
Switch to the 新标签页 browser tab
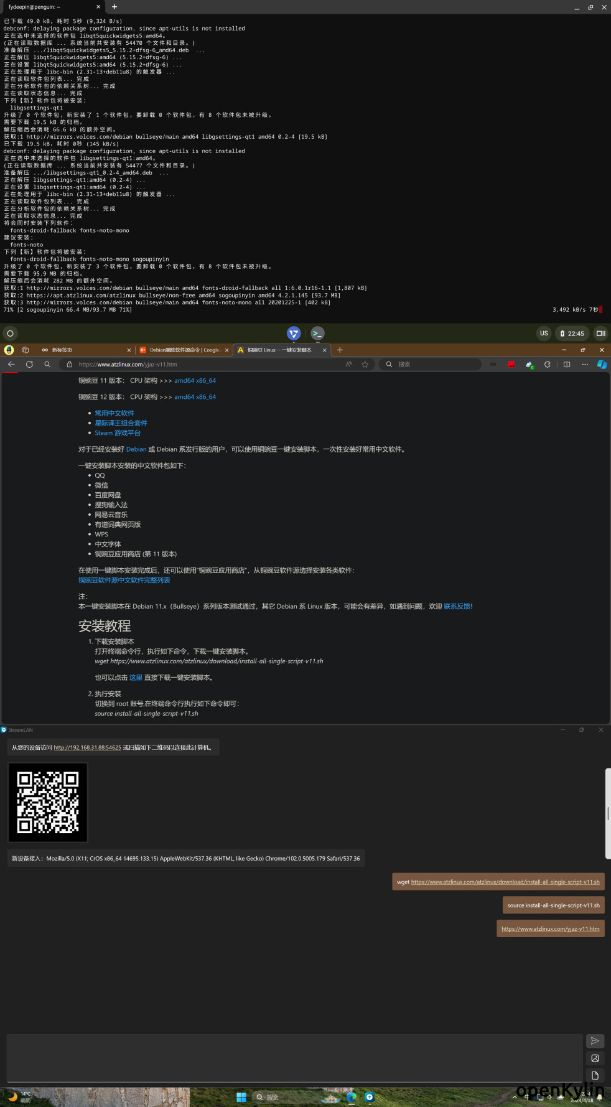pos(75,350)
